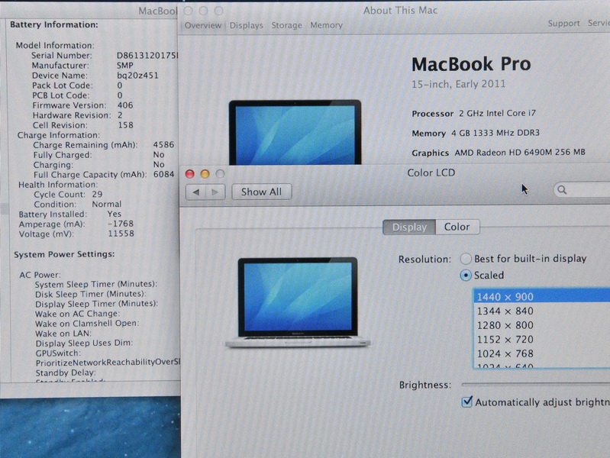Close the Color LCD window with red button
The width and height of the screenshot is (610, 458).
(x=190, y=174)
